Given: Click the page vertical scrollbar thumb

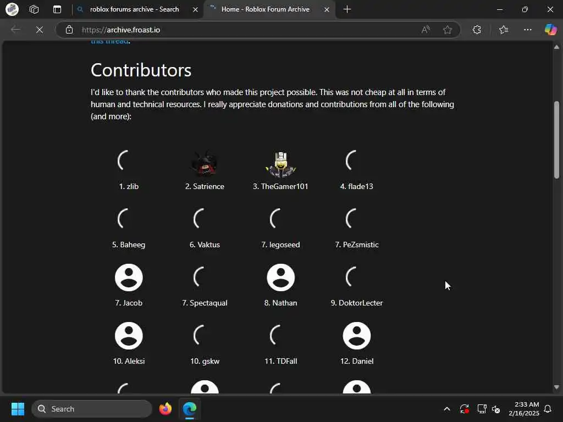Looking at the screenshot, I should tap(556, 140).
